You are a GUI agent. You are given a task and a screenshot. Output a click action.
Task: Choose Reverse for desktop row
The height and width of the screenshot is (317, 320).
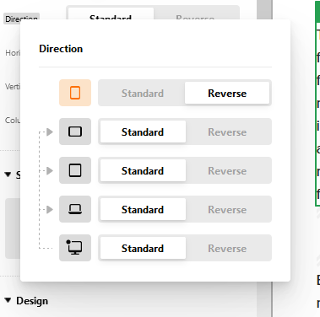[x=227, y=248]
